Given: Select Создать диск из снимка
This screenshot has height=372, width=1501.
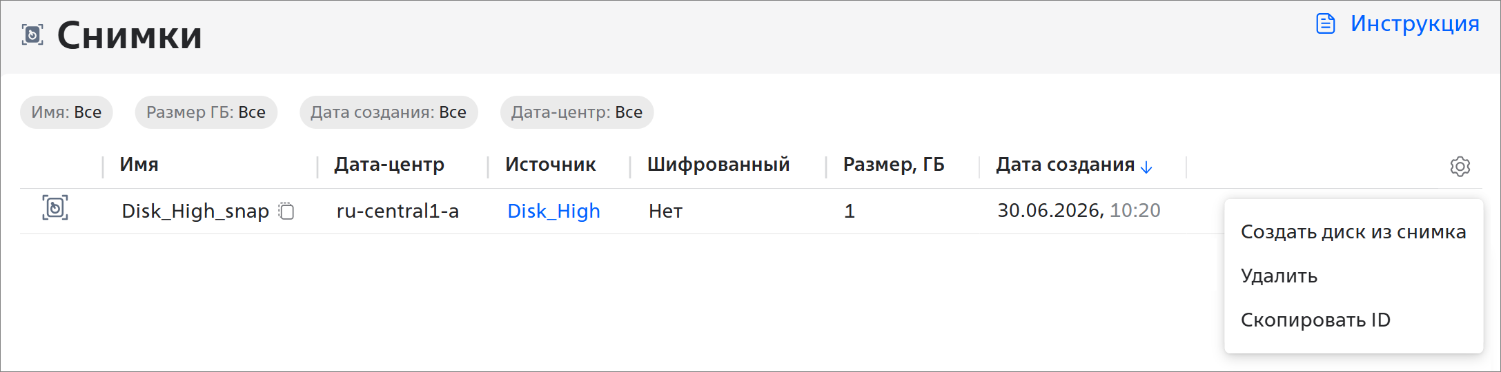Looking at the screenshot, I should point(1353,232).
